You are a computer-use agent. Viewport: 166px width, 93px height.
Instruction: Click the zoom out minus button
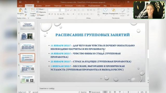[x=123, y=92]
